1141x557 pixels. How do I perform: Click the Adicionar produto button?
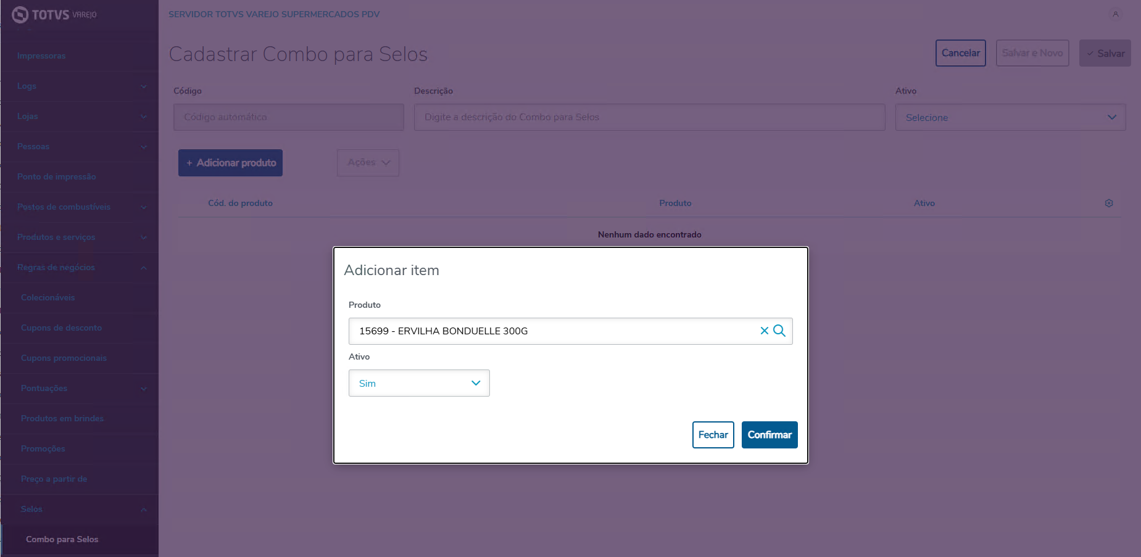(230, 163)
